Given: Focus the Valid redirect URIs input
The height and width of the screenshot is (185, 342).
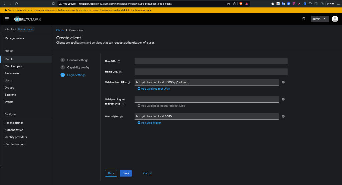Looking at the screenshot, I should (206, 82).
